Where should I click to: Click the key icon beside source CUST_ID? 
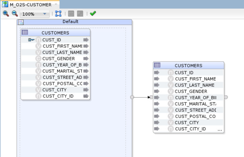pyautogui.click(x=31, y=40)
